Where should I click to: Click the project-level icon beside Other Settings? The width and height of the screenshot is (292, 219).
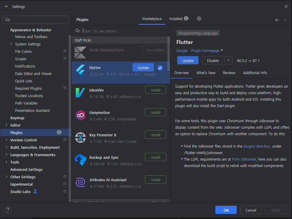point(65,176)
